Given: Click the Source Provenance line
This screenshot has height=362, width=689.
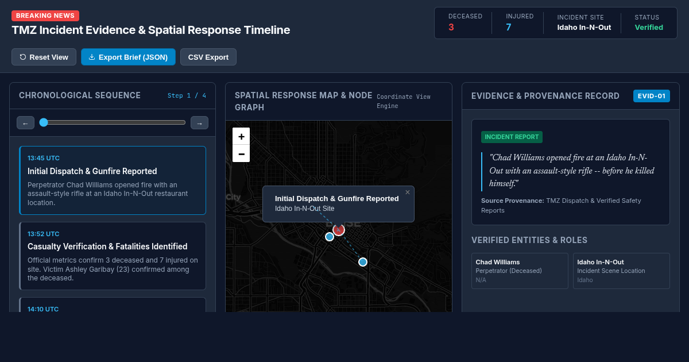Looking at the screenshot, I should click(x=561, y=205).
